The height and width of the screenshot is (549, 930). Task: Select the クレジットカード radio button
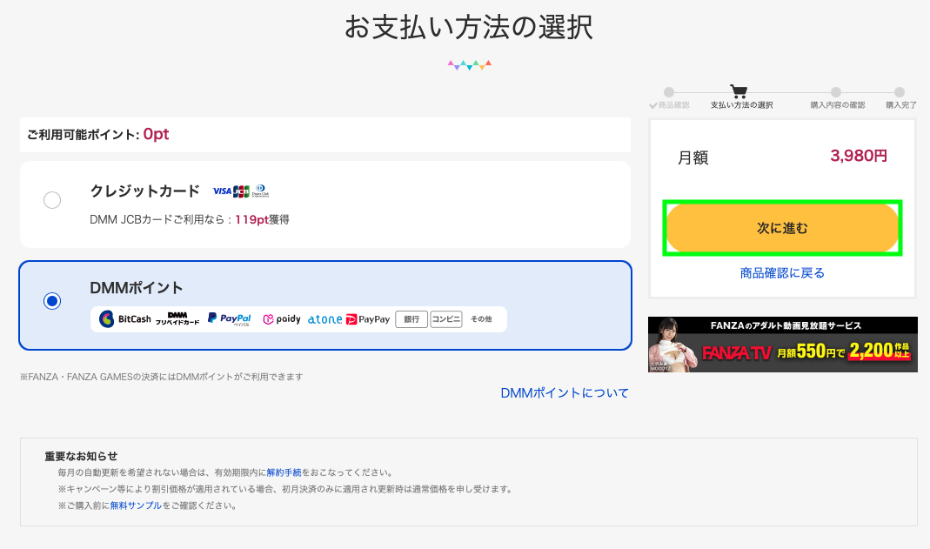(x=52, y=200)
